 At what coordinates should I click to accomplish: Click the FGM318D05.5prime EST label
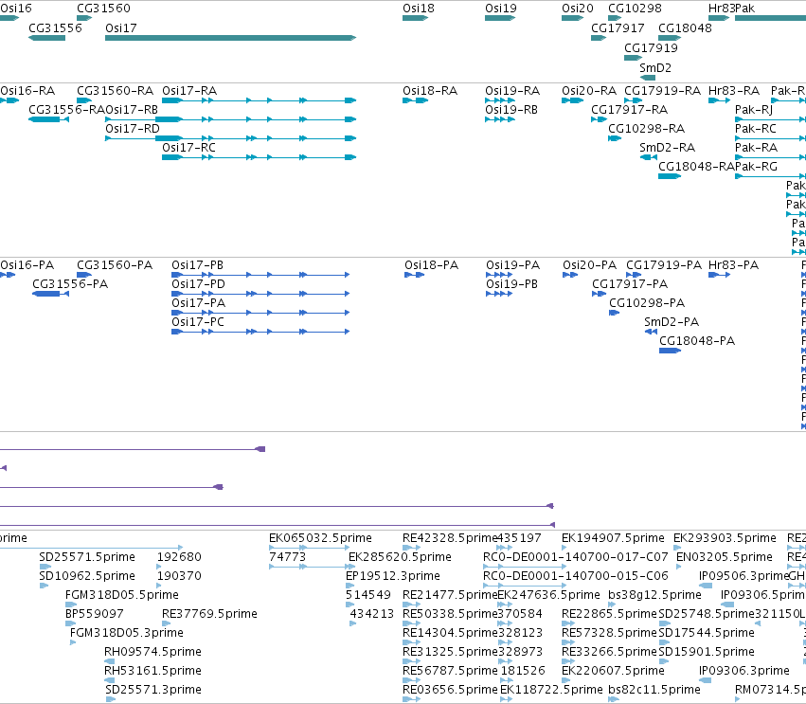pyautogui.click(x=122, y=595)
